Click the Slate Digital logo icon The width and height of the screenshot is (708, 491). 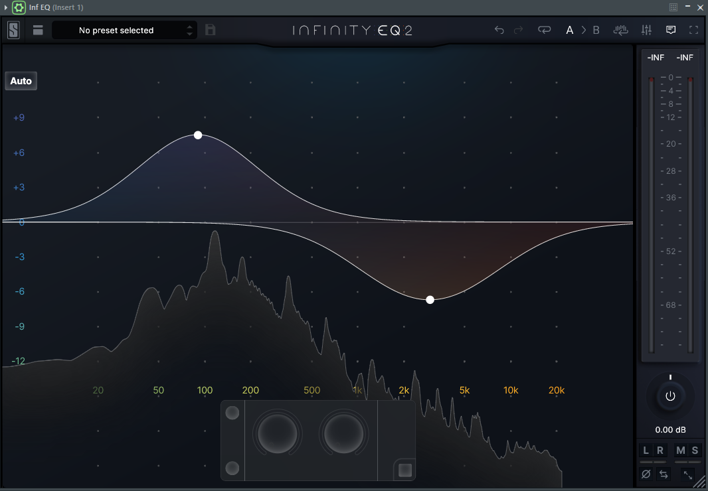pos(13,31)
